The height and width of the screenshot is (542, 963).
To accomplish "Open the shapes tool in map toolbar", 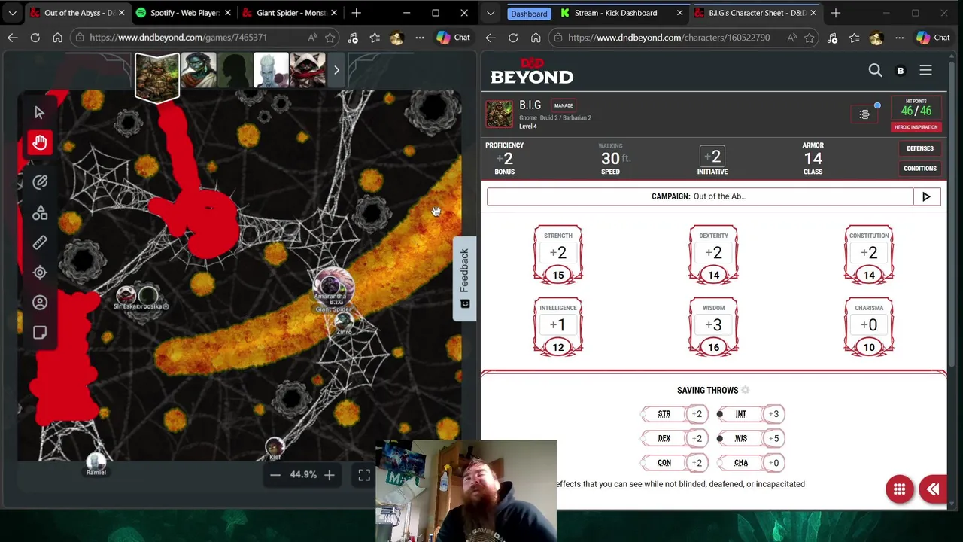I will [x=40, y=213].
